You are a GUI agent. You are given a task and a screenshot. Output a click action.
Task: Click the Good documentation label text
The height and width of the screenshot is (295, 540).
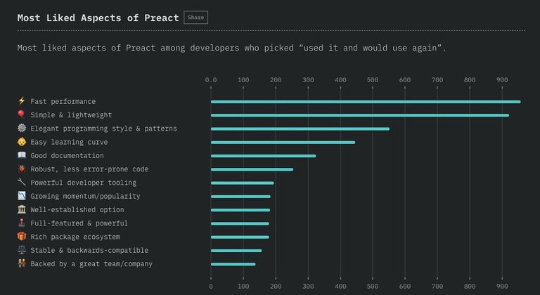pos(67,156)
